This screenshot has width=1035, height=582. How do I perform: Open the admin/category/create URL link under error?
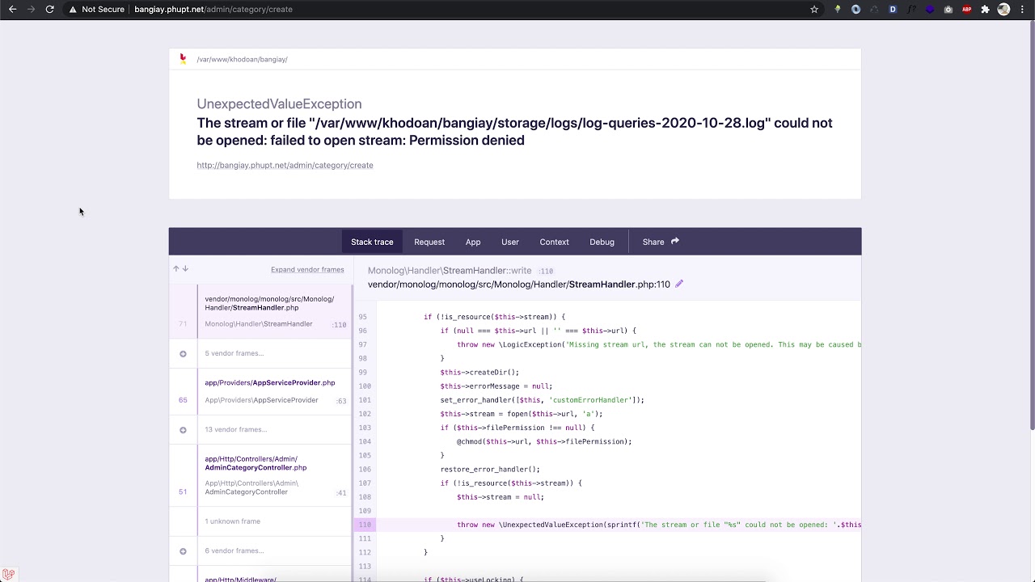[285, 165]
